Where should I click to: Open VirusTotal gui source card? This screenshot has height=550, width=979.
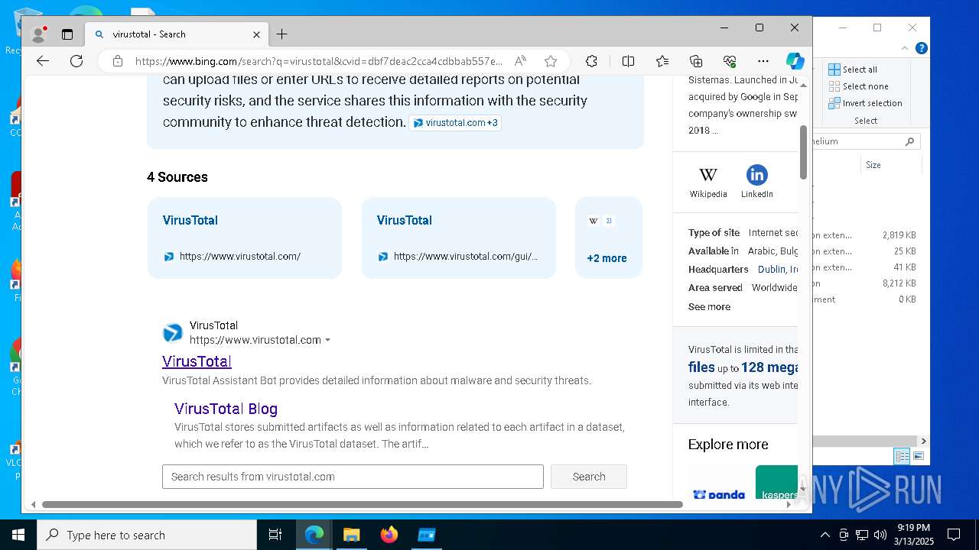point(459,238)
